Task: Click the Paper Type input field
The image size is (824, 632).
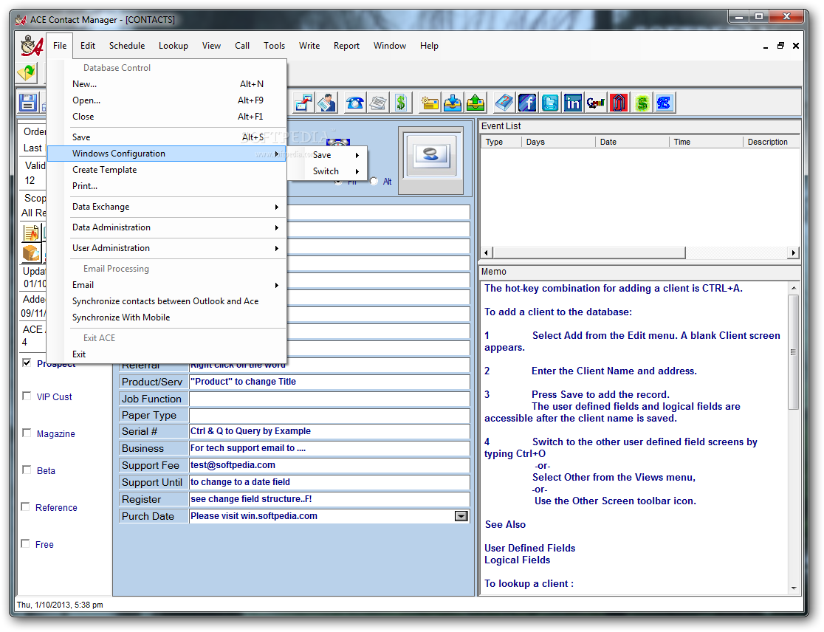Action: (329, 416)
